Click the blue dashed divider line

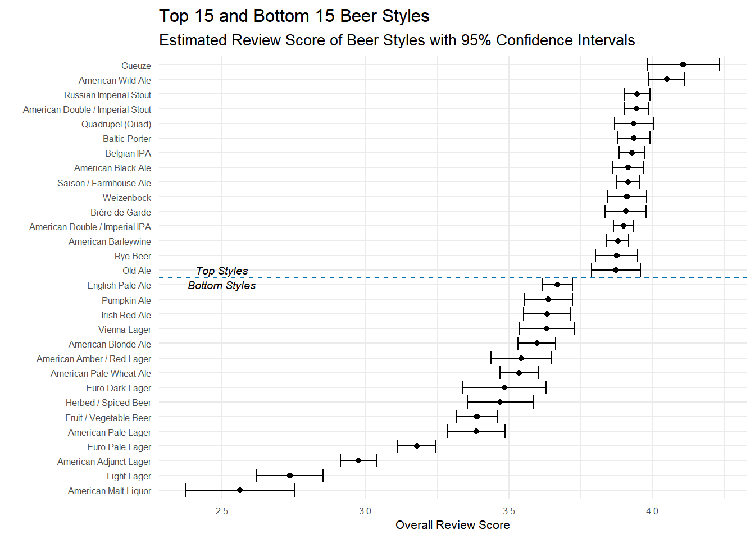pos(393,277)
